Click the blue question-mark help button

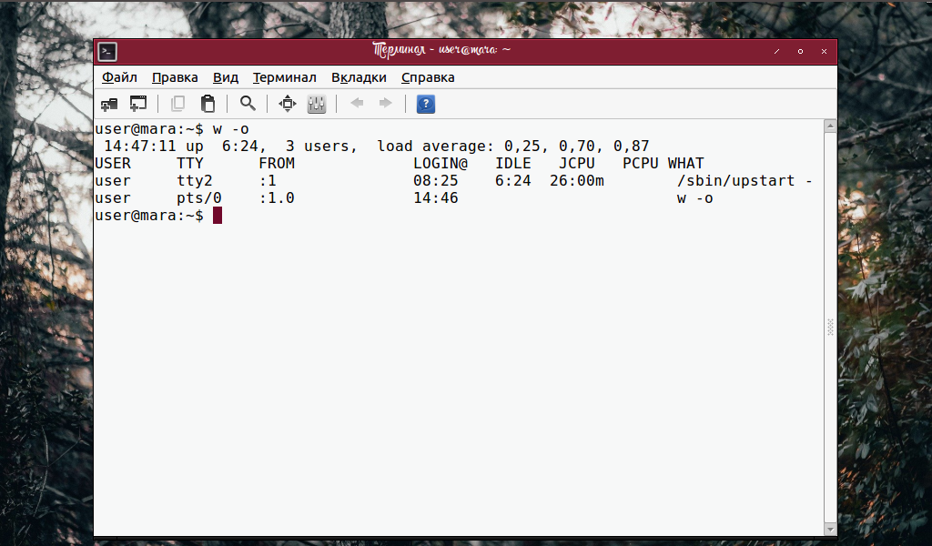click(x=424, y=103)
